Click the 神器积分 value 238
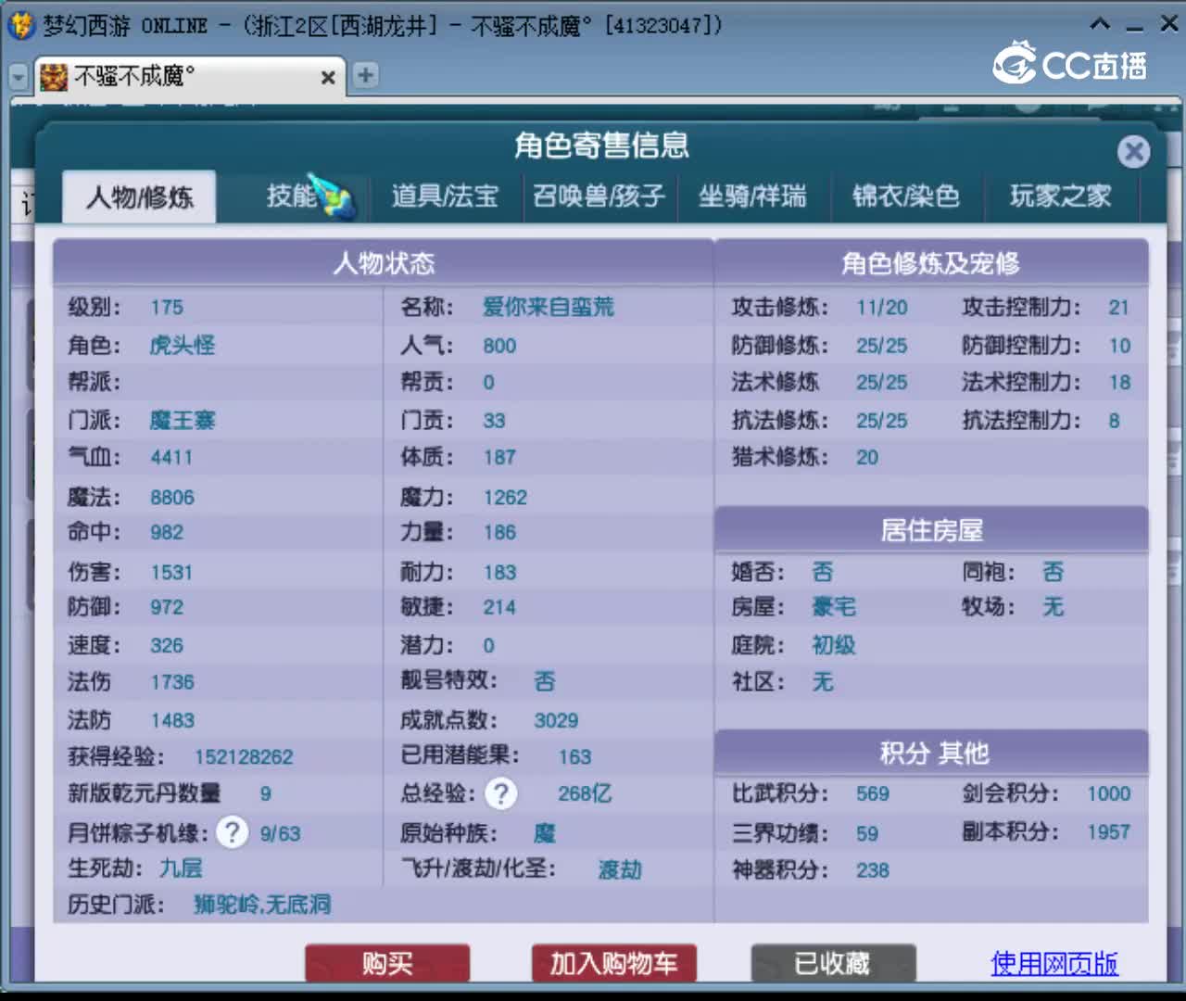This screenshot has width=1186, height=1001. coord(873,870)
